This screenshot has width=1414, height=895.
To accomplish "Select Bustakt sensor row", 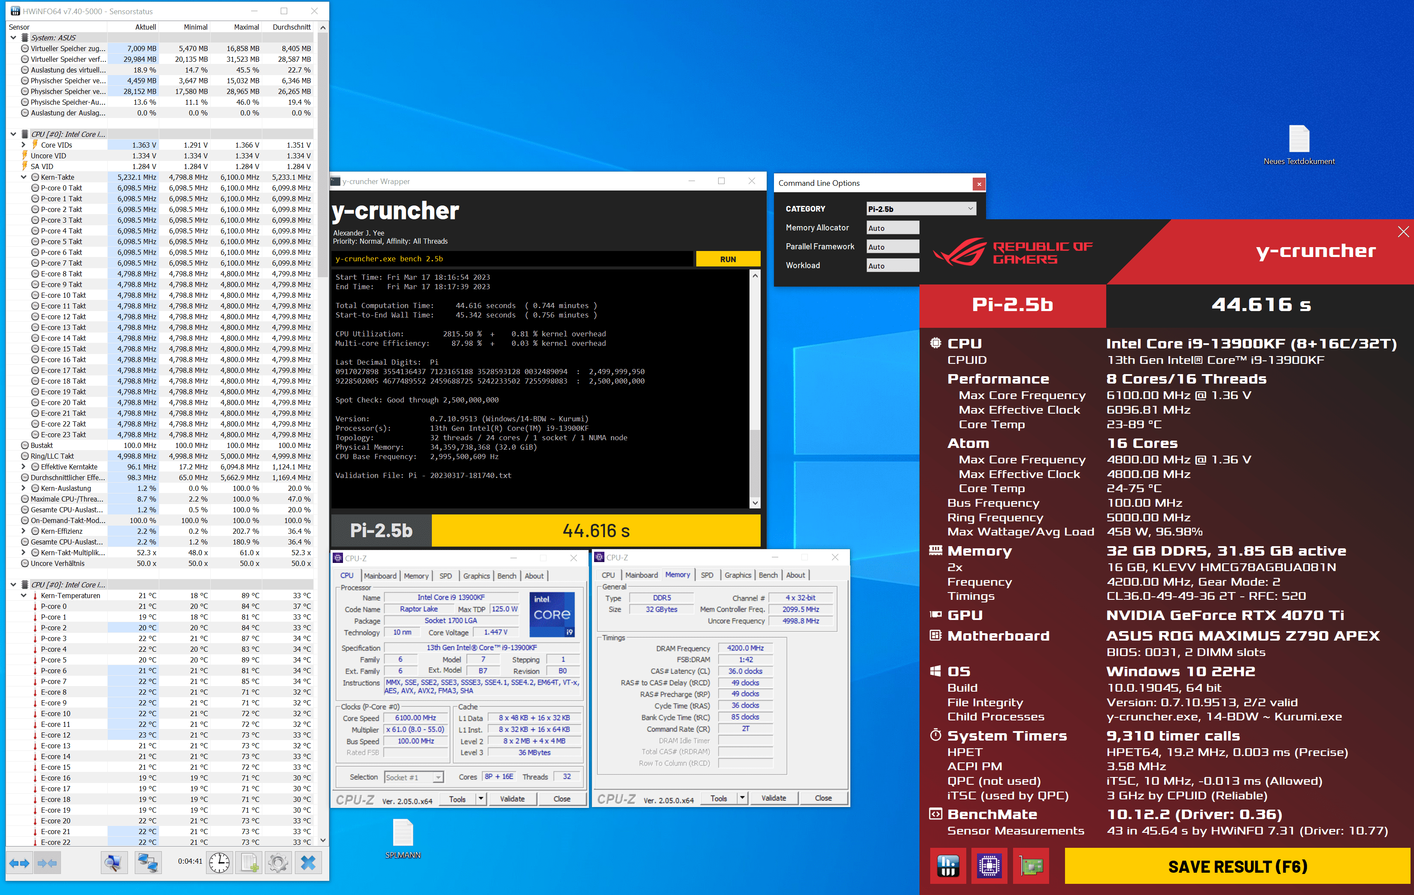I will [166, 445].
